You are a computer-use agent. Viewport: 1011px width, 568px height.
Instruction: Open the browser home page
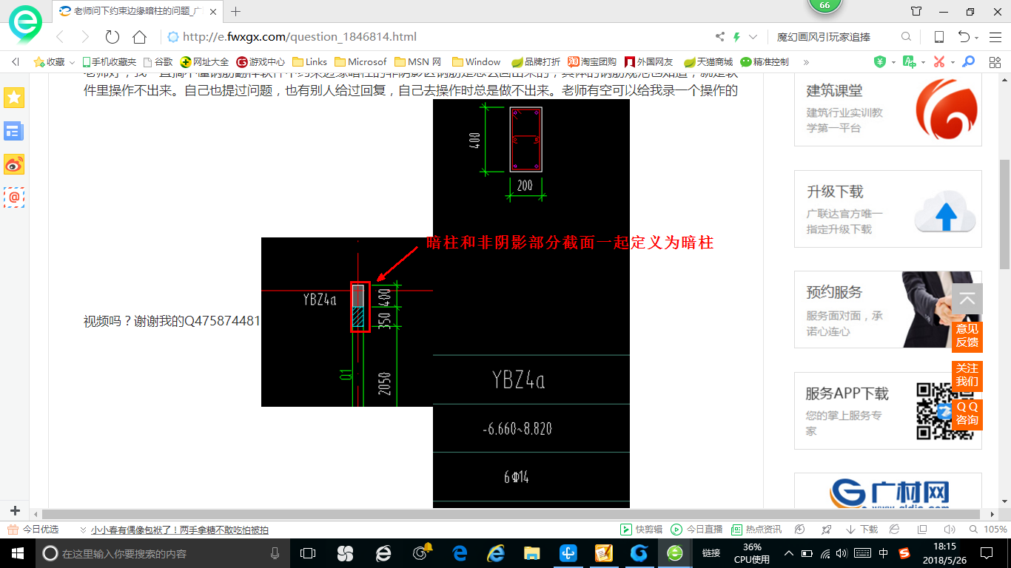(139, 37)
